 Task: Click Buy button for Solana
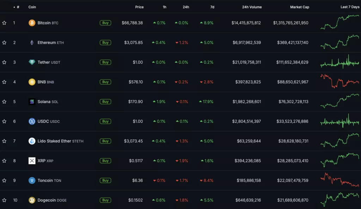tap(105, 102)
